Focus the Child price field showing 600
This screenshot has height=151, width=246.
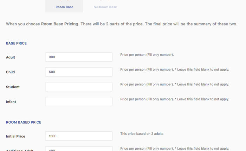pos(79,72)
